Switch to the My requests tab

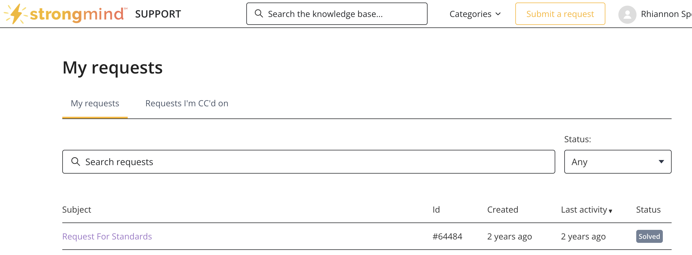[x=95, y=103]
